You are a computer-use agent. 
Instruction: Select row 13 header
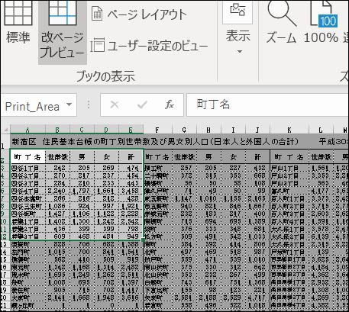[5, 245]
